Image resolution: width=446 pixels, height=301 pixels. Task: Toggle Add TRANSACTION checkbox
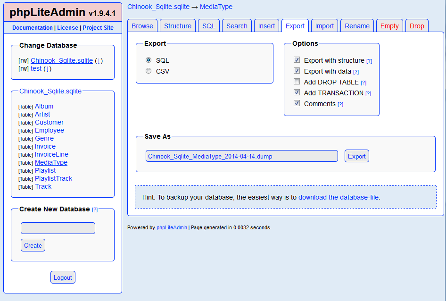[x=297, y=92]
